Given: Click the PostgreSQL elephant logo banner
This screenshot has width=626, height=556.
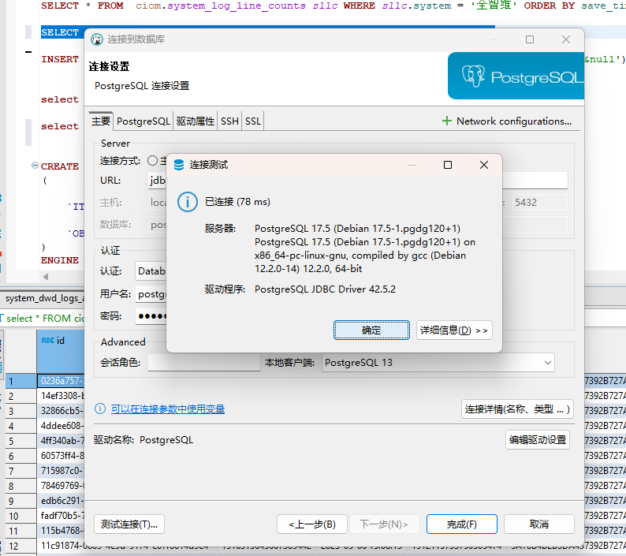Looking at the screenshot, I should (x=516, y=76).
